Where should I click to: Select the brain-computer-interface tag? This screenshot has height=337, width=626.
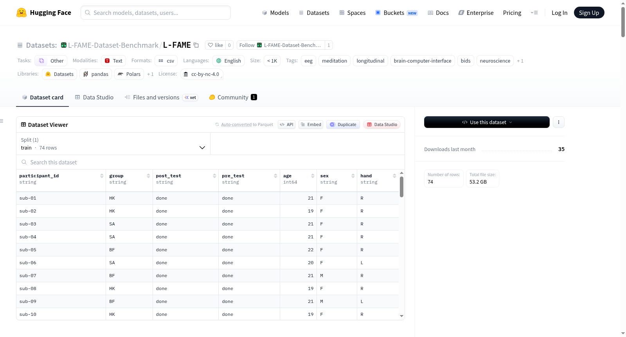pos(423,61)
